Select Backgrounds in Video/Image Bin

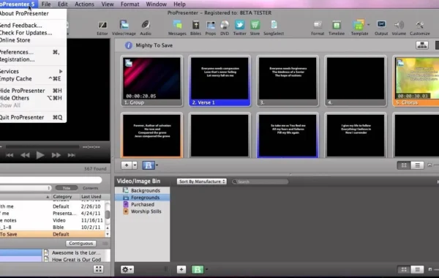click(142, 190)
